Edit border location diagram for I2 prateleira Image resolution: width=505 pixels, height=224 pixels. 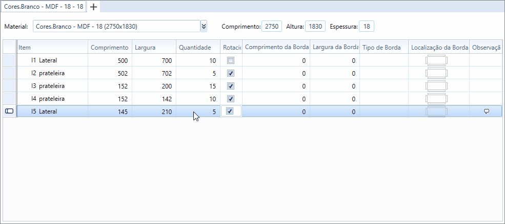pos(437,73)
